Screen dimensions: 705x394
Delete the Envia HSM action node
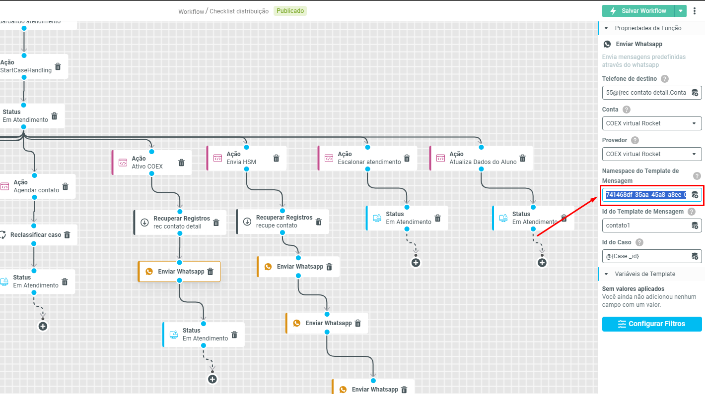tap(276, 158)
